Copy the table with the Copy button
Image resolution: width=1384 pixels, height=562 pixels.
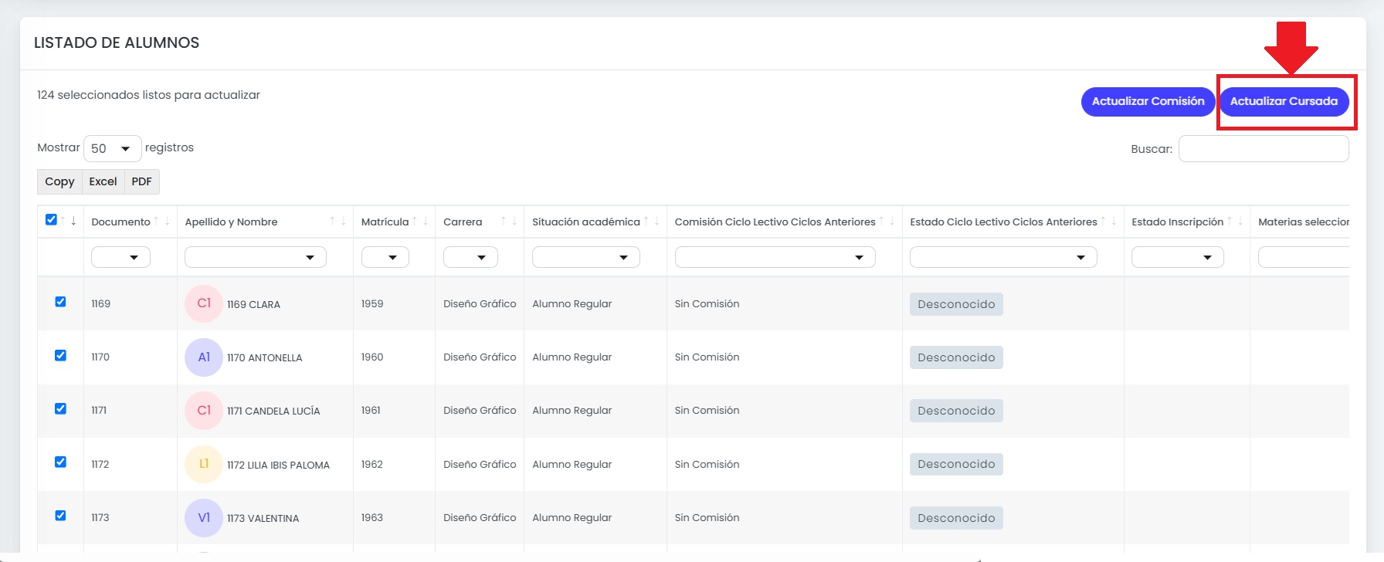click(x=59, y=181)
